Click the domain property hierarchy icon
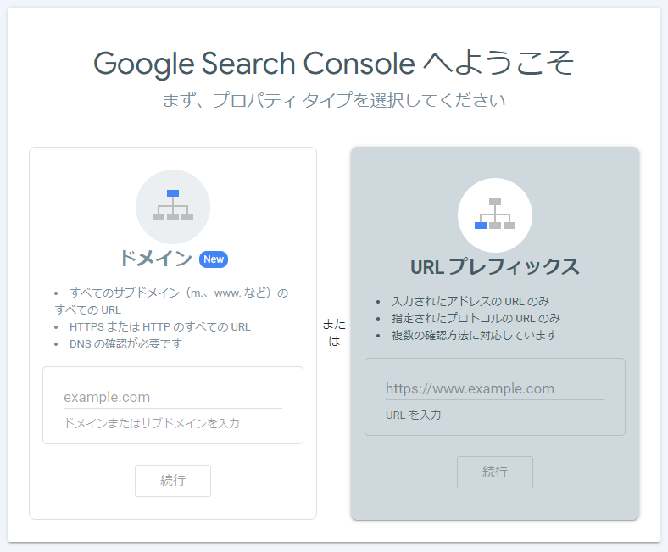The width and height of the screenshot is (668, 552). coord(173,207)
